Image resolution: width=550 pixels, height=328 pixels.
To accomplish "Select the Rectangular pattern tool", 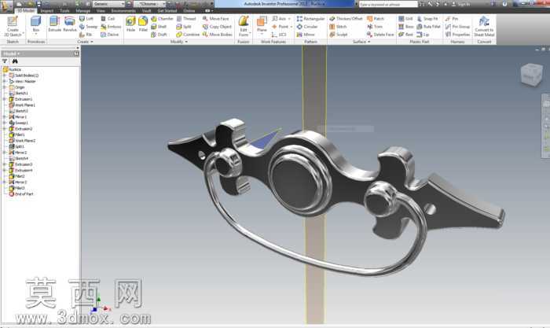I will [x=310, y=19].
